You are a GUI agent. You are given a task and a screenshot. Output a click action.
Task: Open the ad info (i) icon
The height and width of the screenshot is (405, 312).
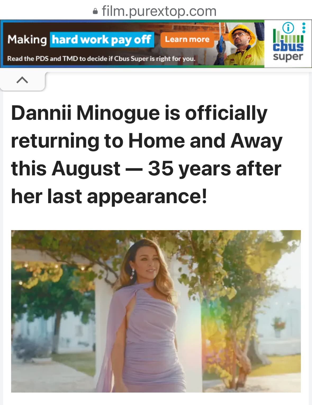click(x=288, y=27)
